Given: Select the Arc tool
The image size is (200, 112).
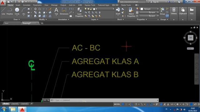Looking at the screenshot, I should click(24, 11).
